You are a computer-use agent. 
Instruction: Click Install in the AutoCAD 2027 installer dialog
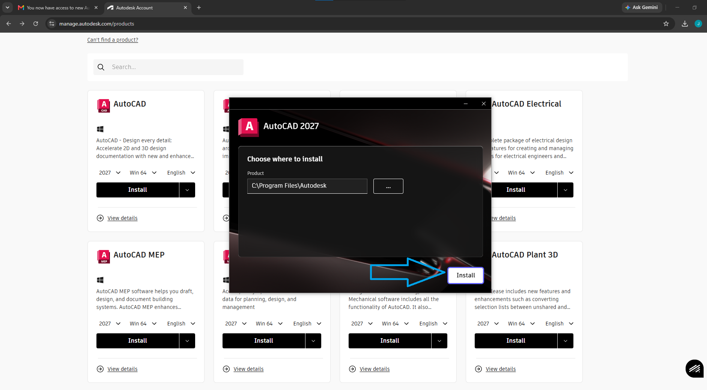[x=465, y=275]
